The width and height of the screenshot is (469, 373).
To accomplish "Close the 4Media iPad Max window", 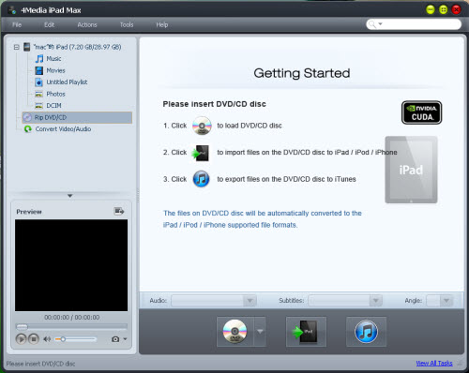I will click(456, 10).
